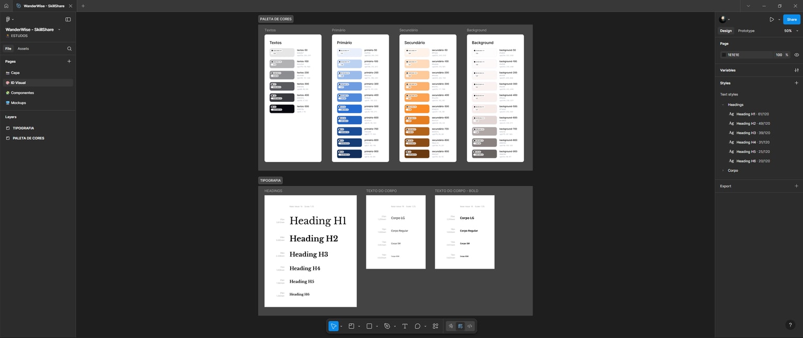Switch to Dev Mode in the toolbar
Screen dimensions: 803x338
[469, 326]
